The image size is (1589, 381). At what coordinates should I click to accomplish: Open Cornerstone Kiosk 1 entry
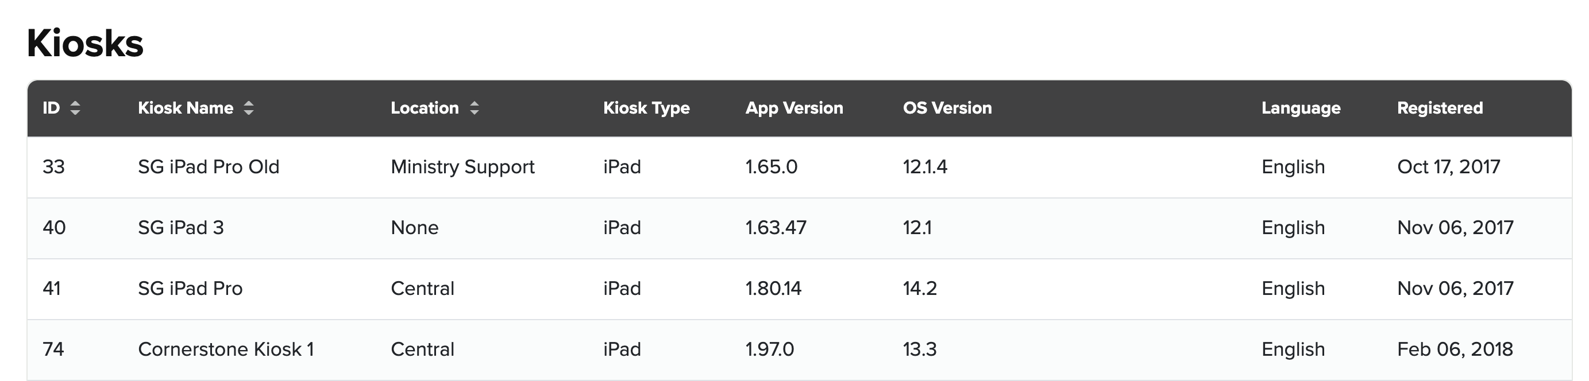click(226, 349)
